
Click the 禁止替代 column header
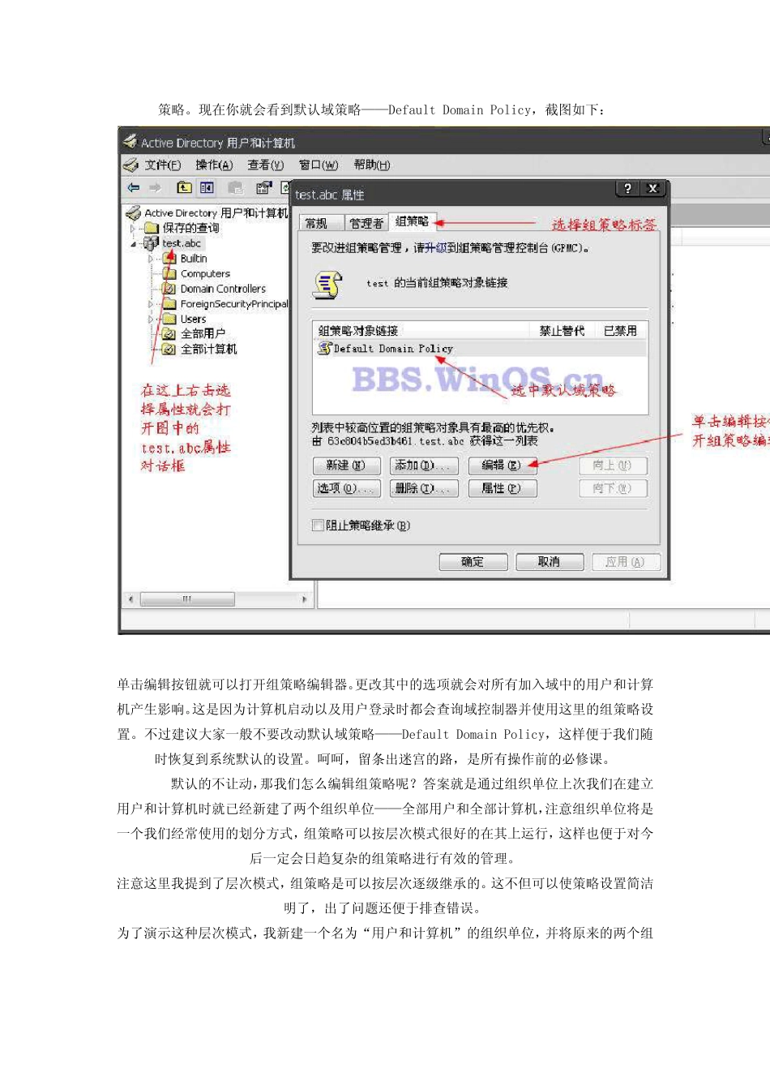click(563, 331)
